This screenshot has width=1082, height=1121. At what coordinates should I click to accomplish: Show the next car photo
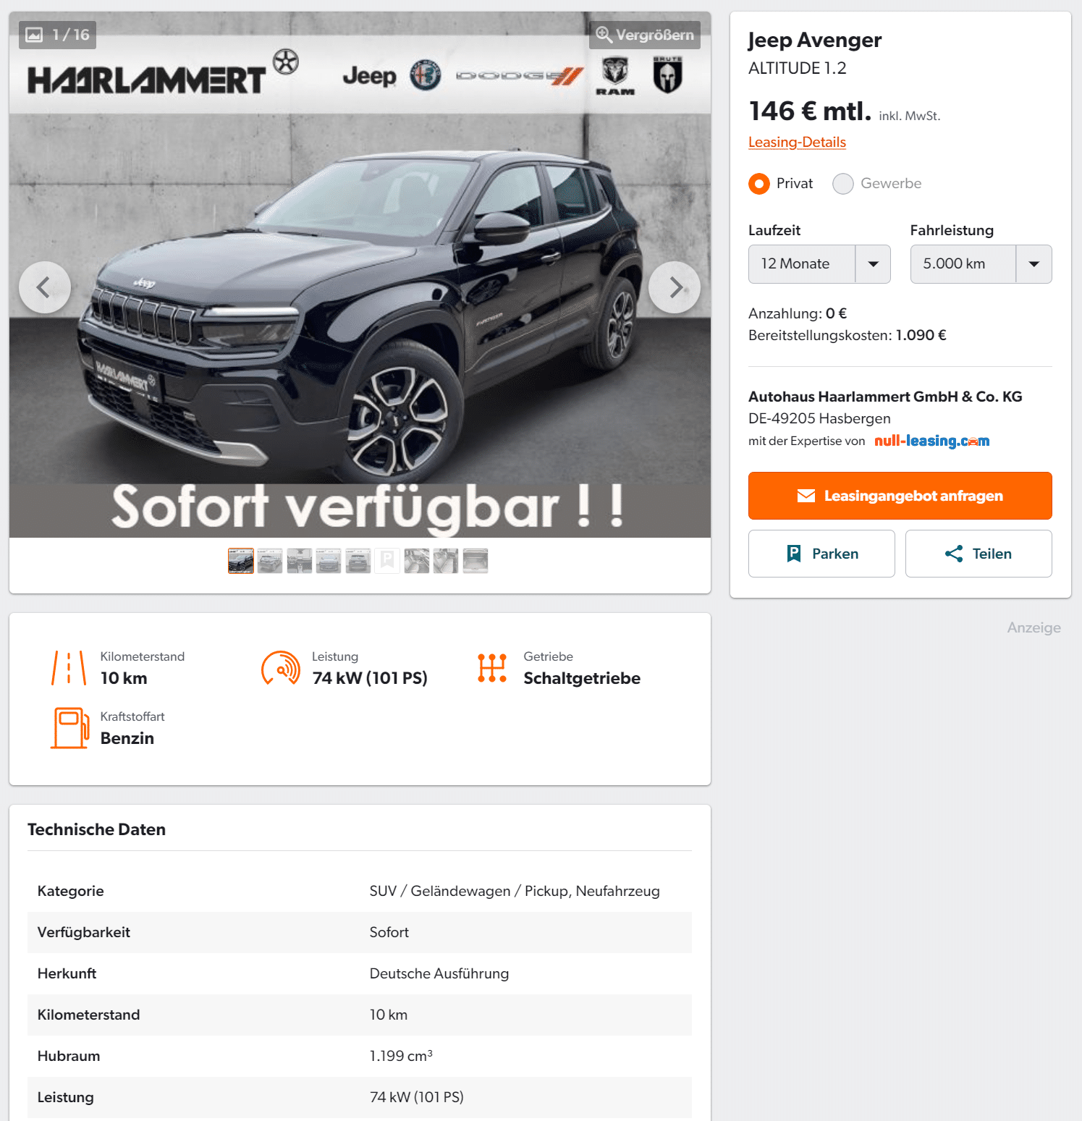click(675, 287)
